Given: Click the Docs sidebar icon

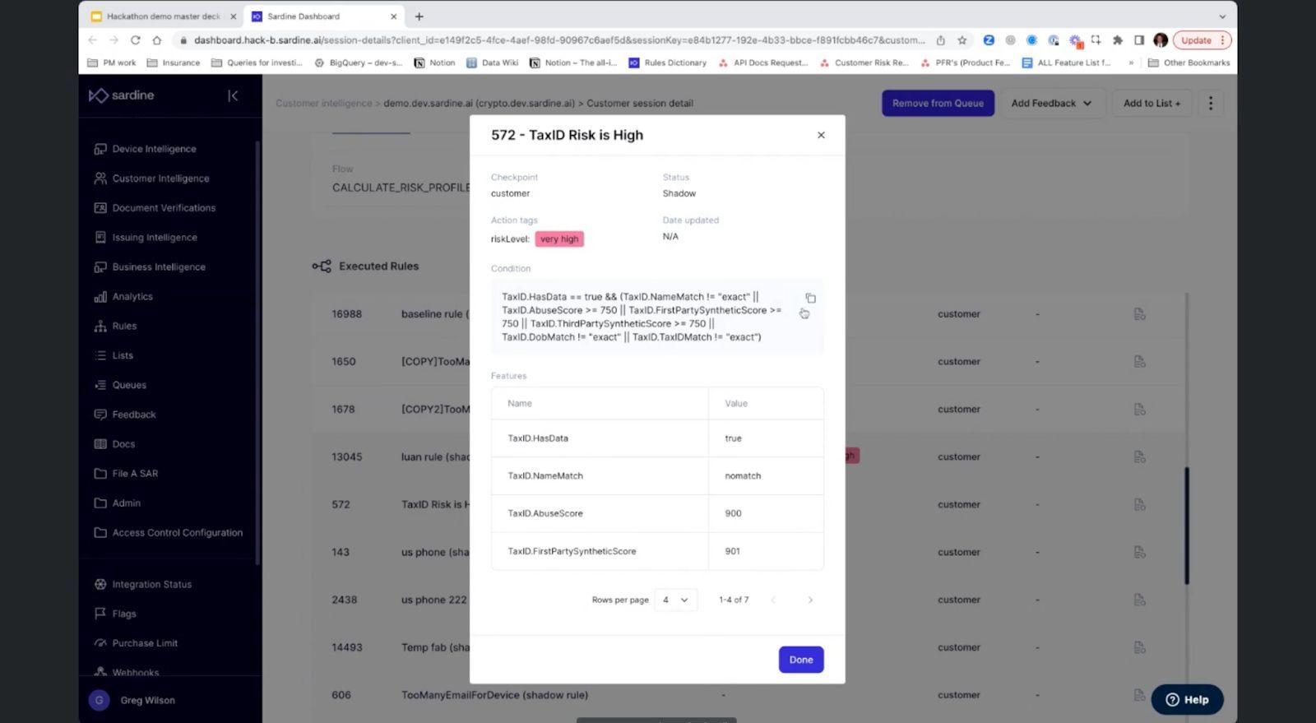Looking at the screenshot, I should click(100, 444).
